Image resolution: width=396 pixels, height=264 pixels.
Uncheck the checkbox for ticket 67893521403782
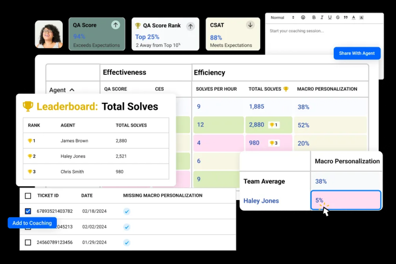tap(28, 211)
